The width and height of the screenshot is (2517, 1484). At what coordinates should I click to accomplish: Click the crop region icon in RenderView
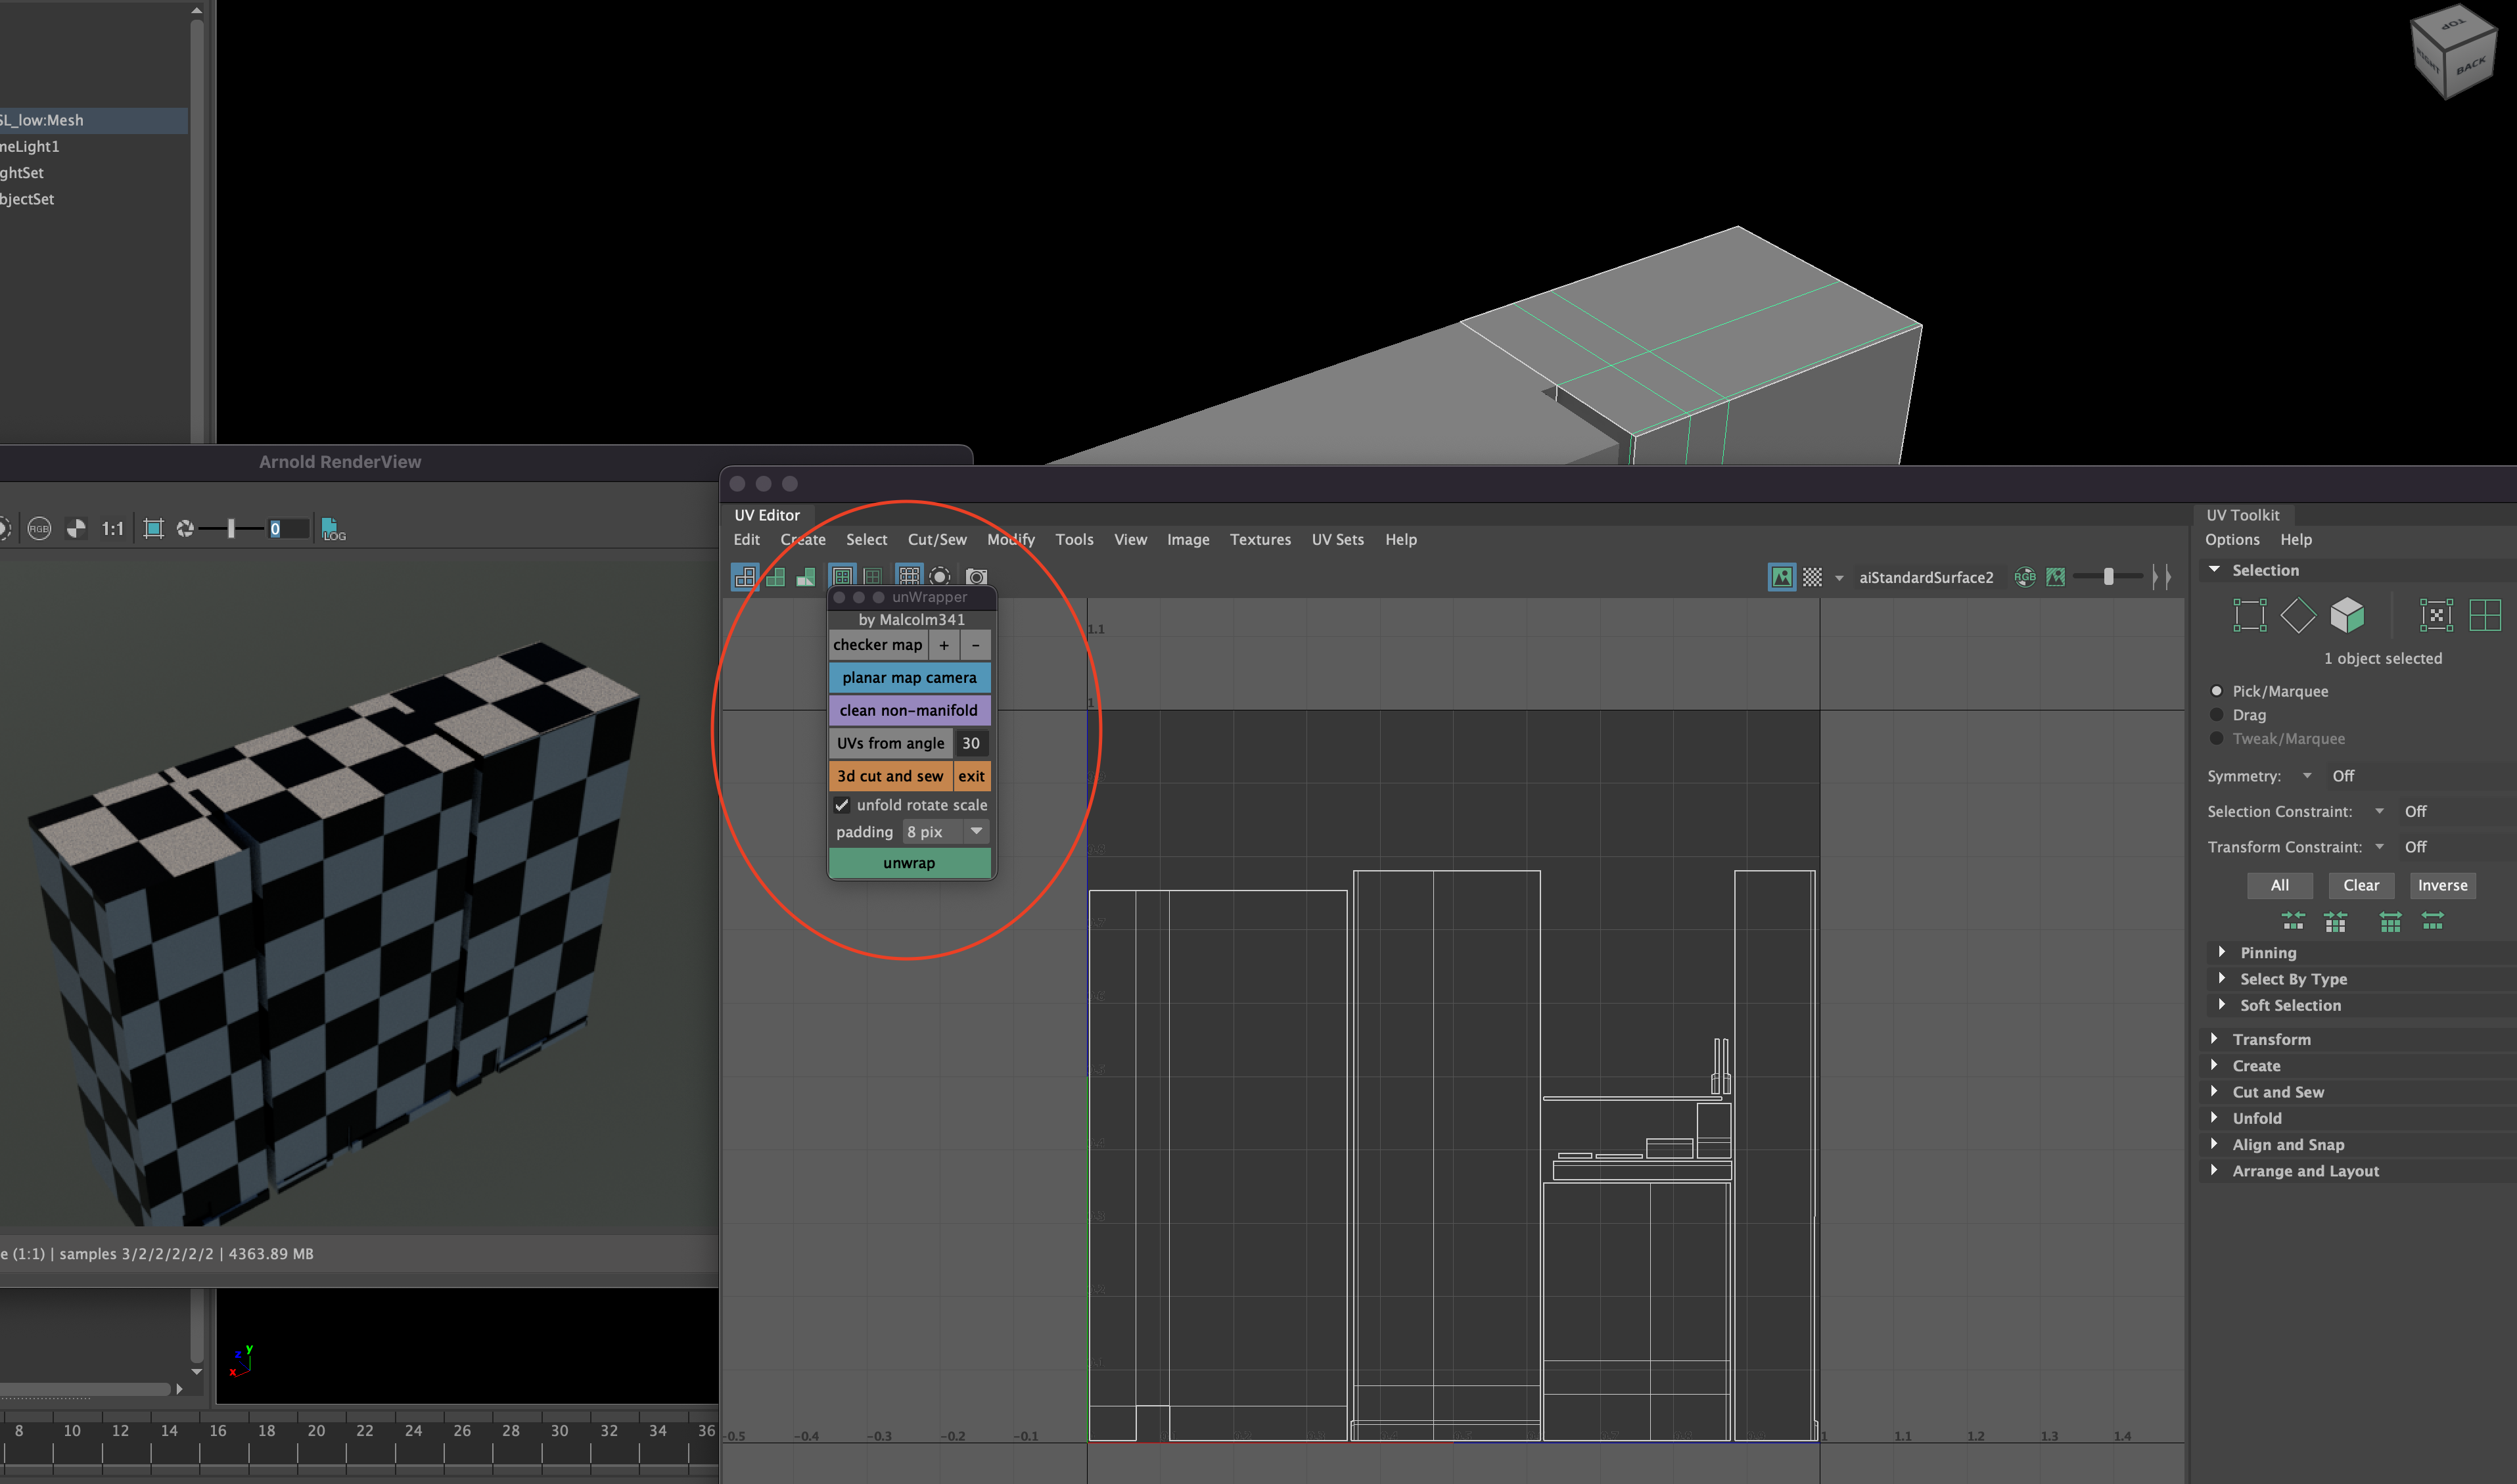click(153, 528)
